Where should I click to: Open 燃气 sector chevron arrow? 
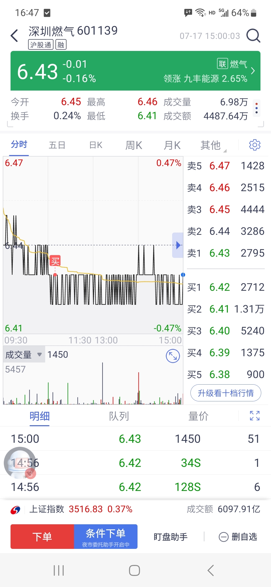253,71
